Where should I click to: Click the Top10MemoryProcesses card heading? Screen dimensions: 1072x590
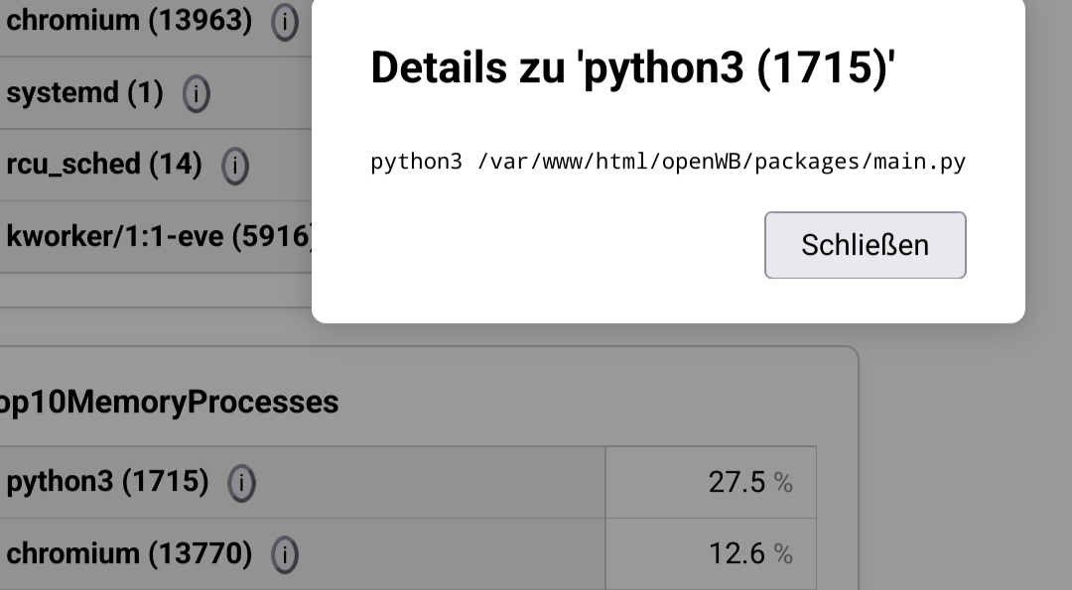pos(169,402)
